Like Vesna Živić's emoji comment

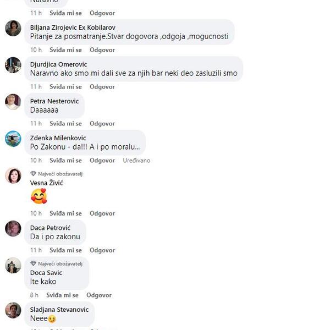pyautogui.click(x=65, y=213)
